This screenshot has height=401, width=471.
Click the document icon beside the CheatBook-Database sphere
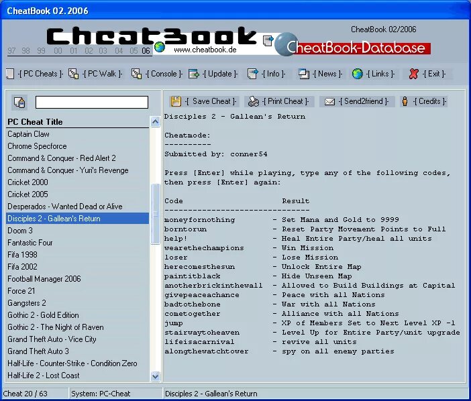[x=268, y=41]
